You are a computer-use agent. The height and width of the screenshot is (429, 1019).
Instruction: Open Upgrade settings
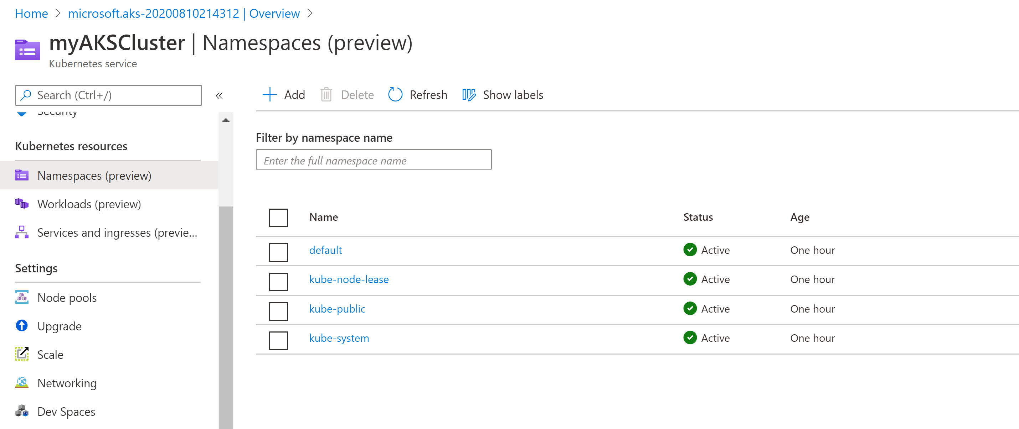[109, 326]
